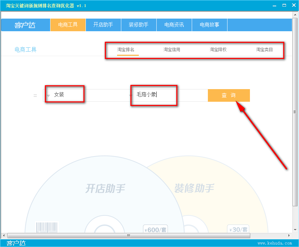Click the ¥30/套 price tag
The image size is (299, 247).
coord(238,229)
